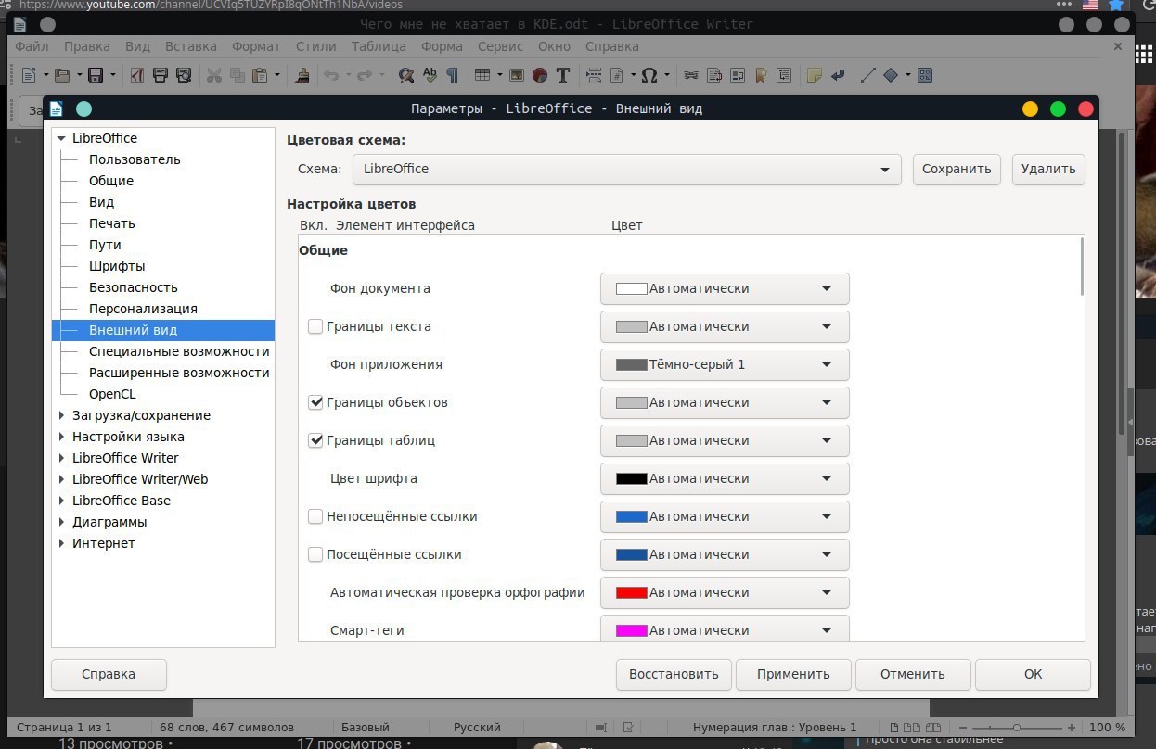Screen dimensions: 1156x749
Task: Click Insert Text Box T icon in Writer toolbar
Action: pyautogui.click(x=563, y=75)
